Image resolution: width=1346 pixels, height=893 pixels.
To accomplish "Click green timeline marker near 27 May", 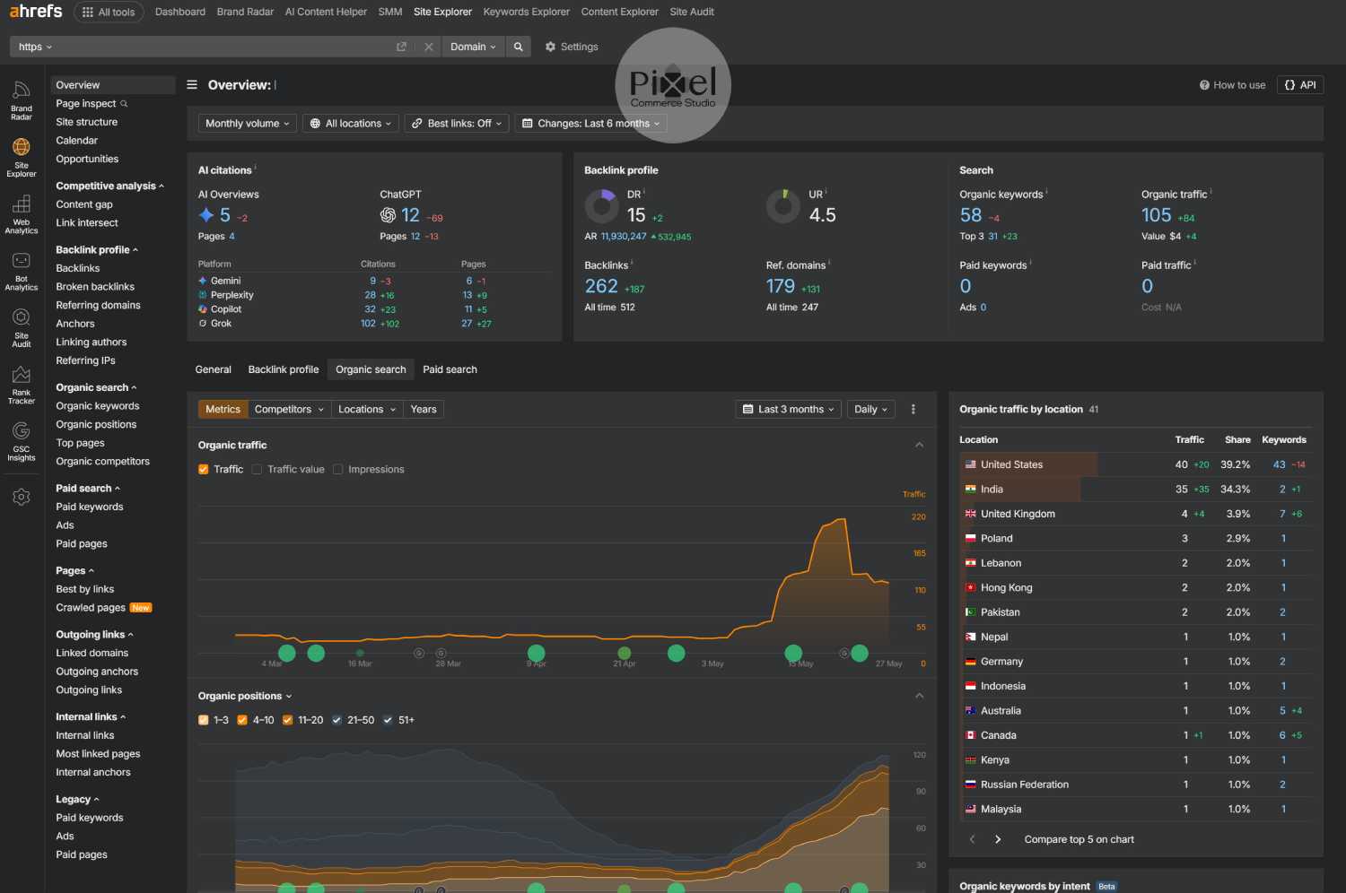I will coord(860,653).
